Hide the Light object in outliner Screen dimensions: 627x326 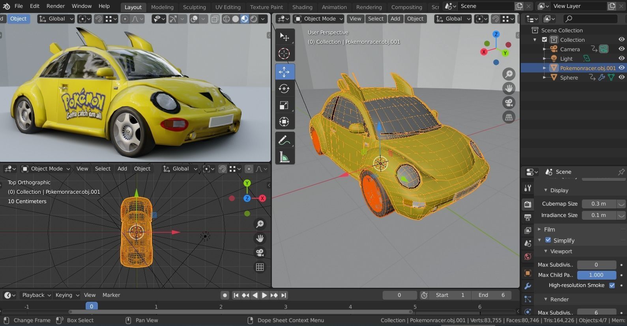point(621,58)
